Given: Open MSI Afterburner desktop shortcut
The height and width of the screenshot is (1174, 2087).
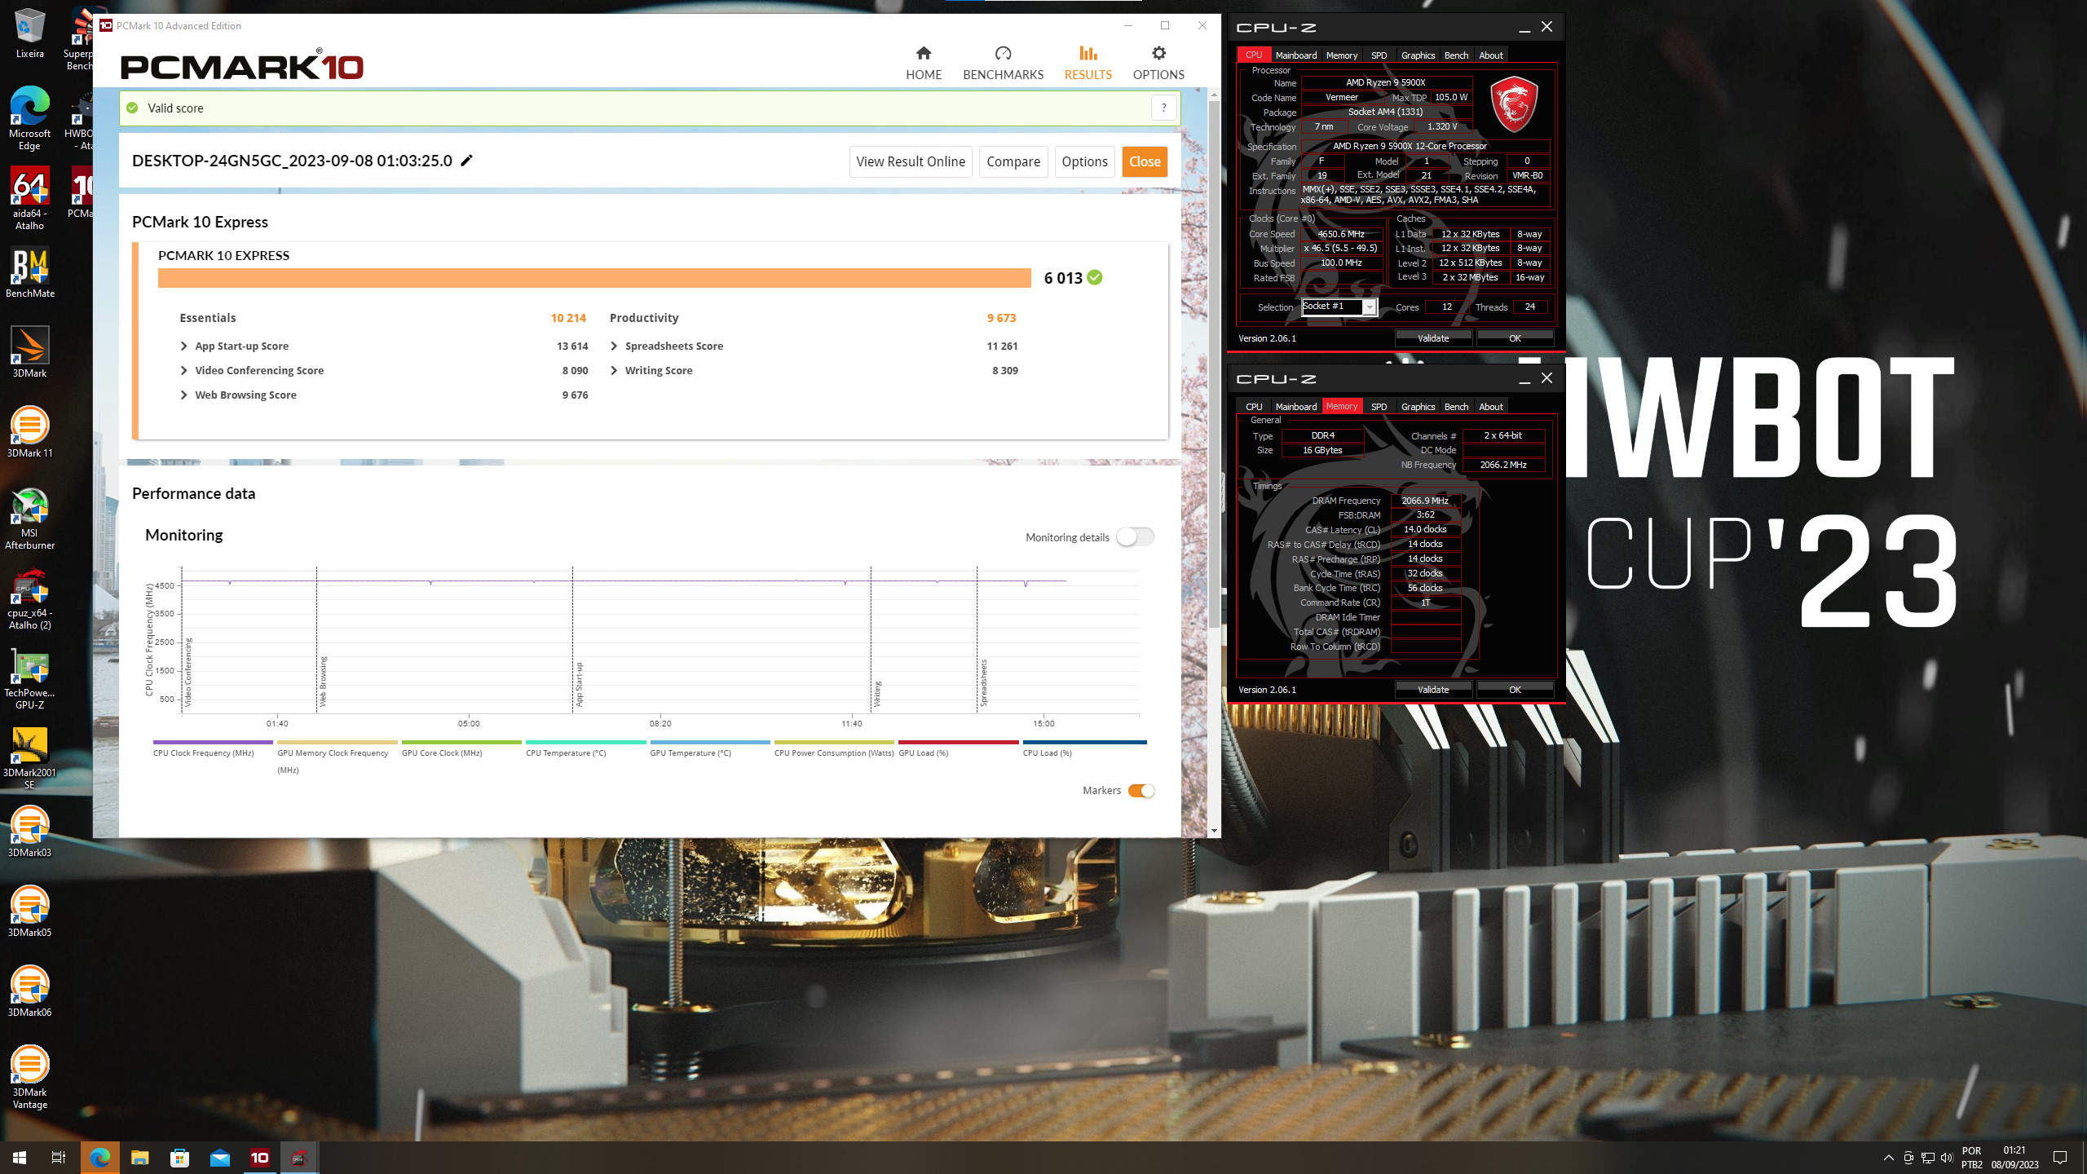Looking at the screenshot, I should click(29, 519).
